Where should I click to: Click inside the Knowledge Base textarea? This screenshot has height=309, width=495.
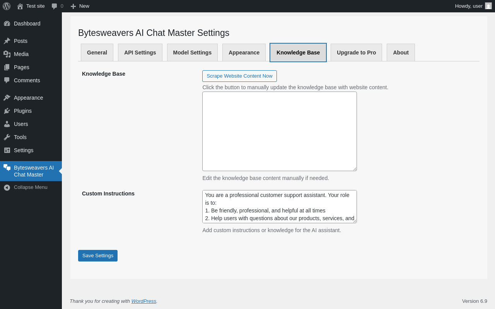tap(279, 131)
